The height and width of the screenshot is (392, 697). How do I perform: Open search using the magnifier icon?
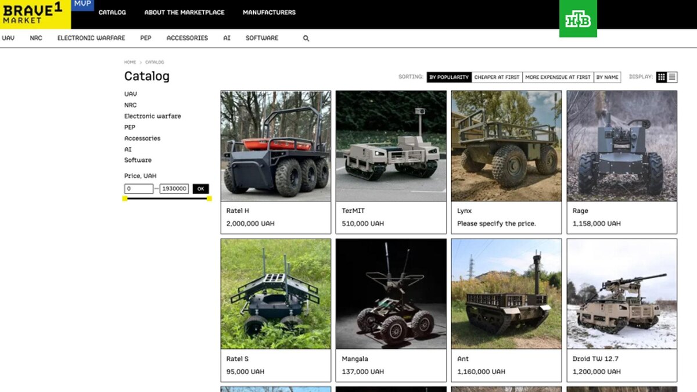306,38
